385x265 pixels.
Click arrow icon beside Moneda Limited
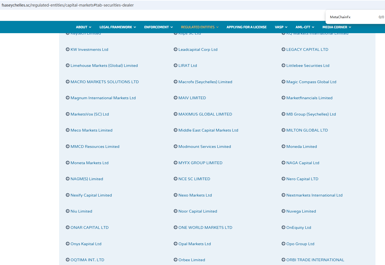[283, 146]
